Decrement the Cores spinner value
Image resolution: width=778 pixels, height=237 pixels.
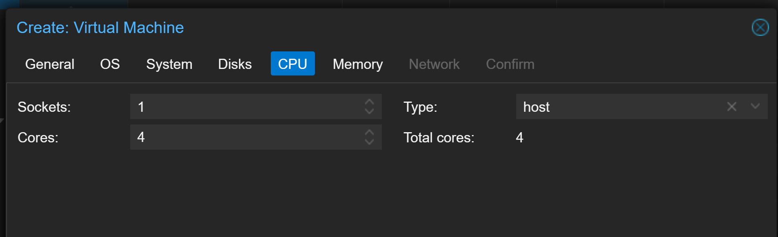[x=369, y=142]
